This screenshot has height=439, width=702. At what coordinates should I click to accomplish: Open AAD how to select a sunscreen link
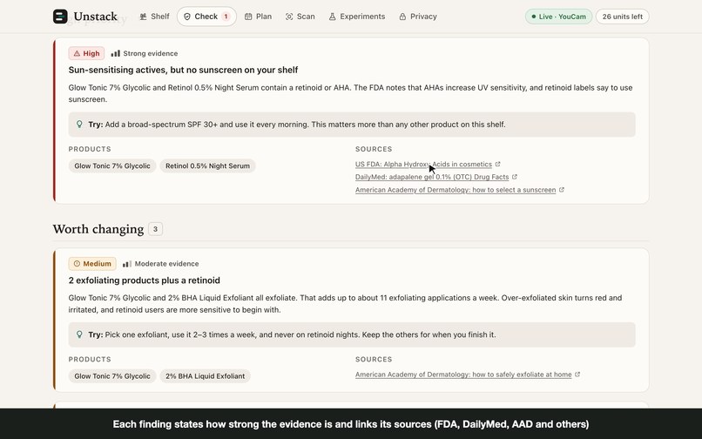pyautogui.click(x=456, y=190)
